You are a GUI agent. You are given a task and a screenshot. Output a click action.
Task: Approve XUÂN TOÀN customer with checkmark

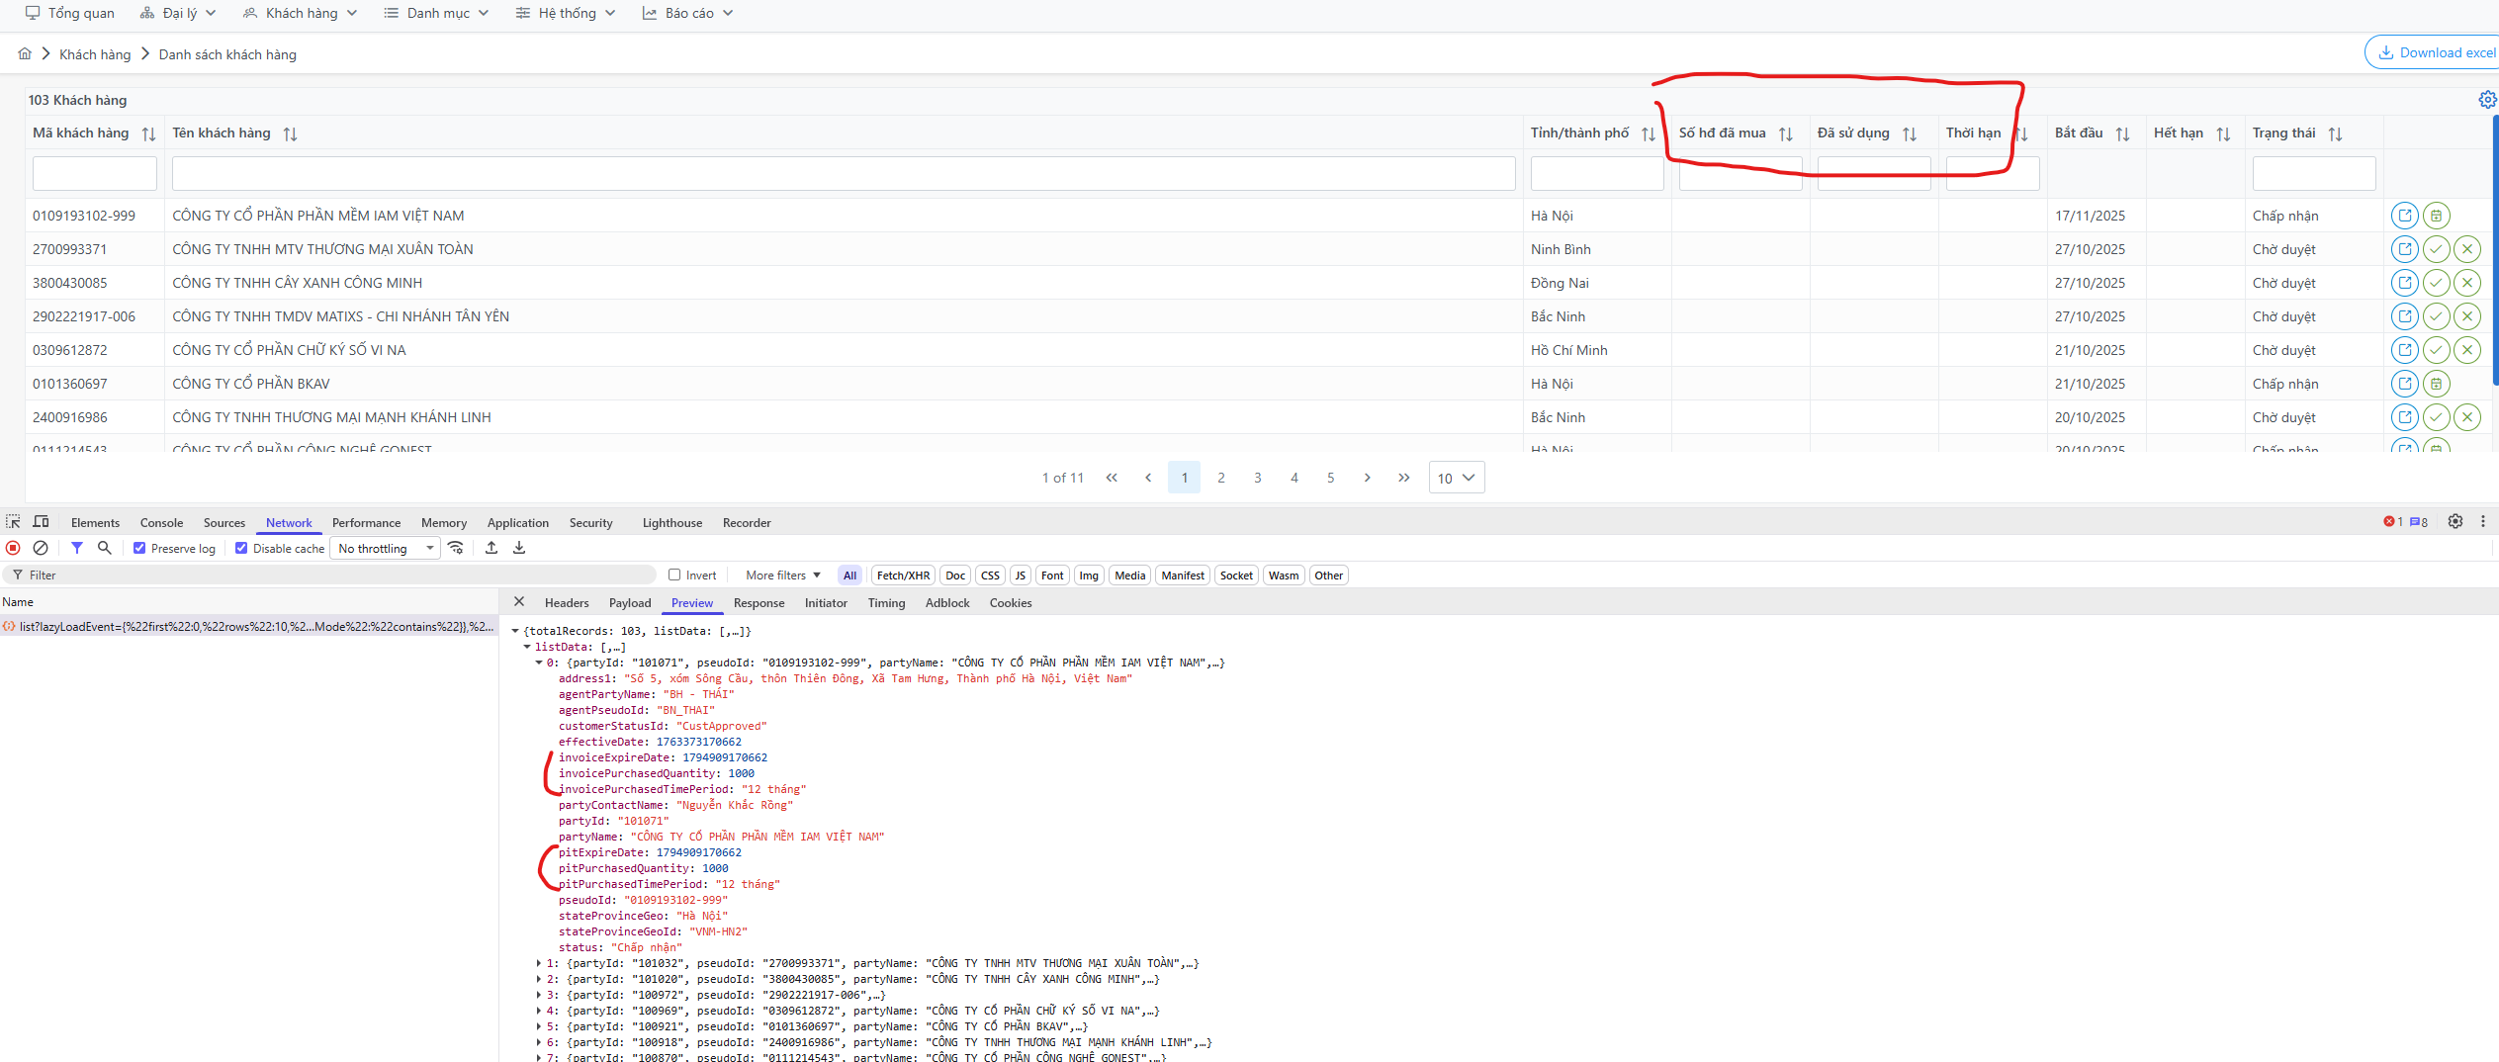(x=2436, y=249)
